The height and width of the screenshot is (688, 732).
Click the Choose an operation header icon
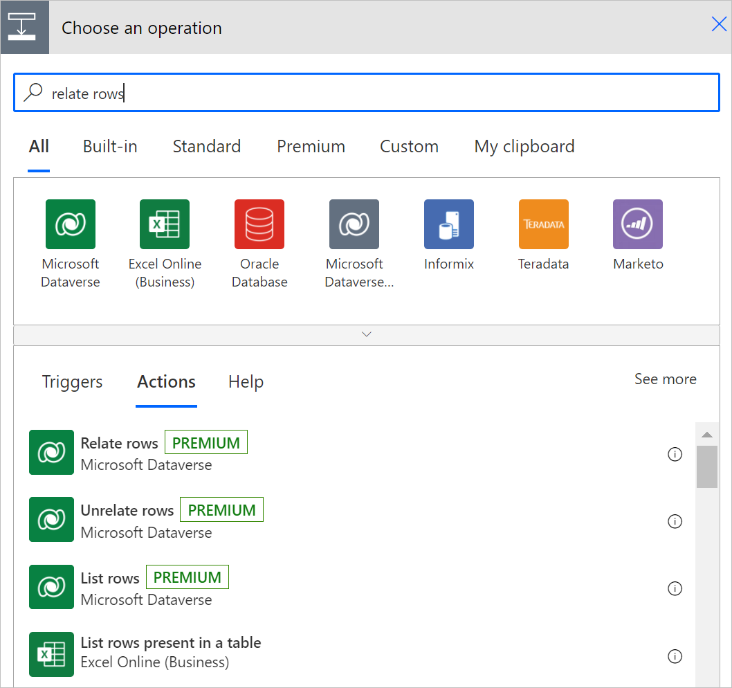pos(25,27)
